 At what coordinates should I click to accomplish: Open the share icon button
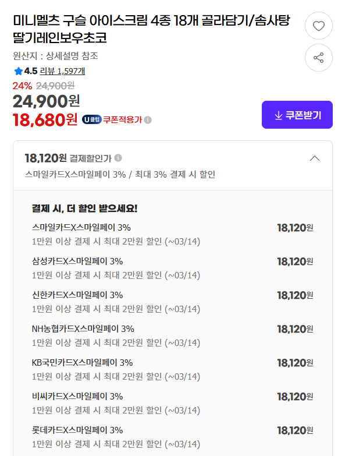[319, 58]
